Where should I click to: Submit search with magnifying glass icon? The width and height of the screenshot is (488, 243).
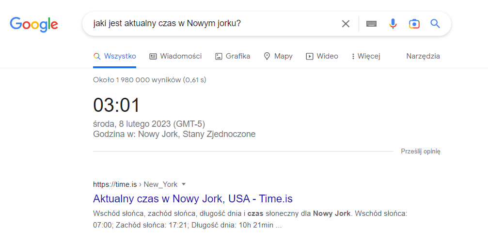[x=435, y=24]
